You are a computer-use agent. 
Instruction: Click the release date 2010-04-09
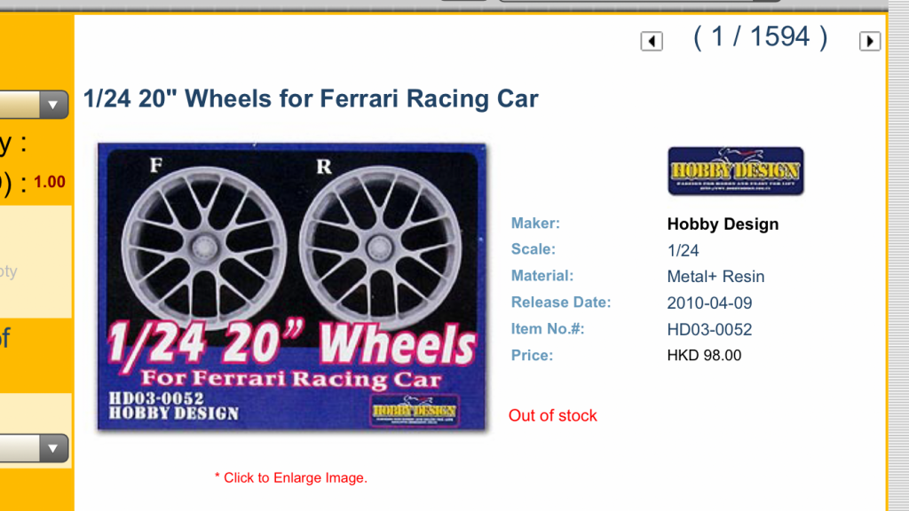[709, 303]
